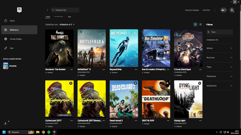The width and height of the screenshot is (241, 135).
Task: Open Carrinho link
Action: tap(206, 10)
